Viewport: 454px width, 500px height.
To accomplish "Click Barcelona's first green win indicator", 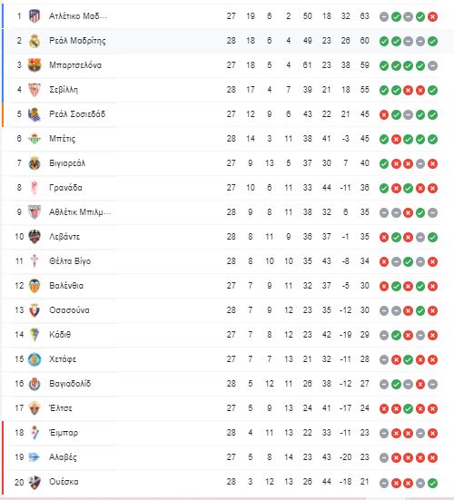I will pos(384,65).
